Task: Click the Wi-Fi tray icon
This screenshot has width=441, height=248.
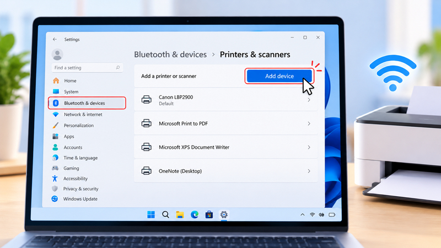Action: [312, 215]
